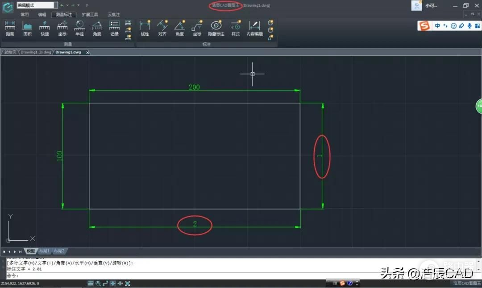
Task: Open the undo history dropdown arrow
Action: (x=67, y=5)
